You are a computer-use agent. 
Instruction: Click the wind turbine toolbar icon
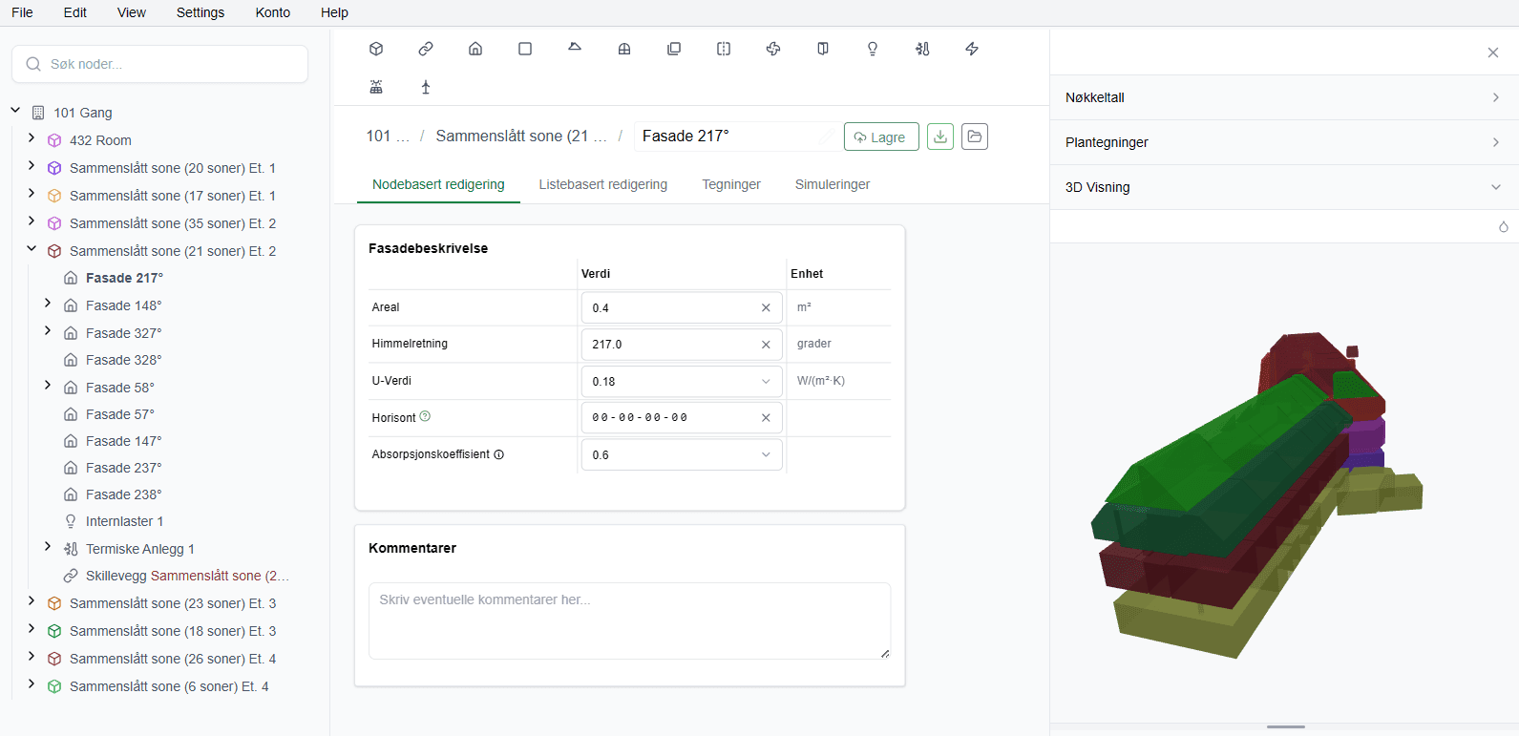(426, 87)
